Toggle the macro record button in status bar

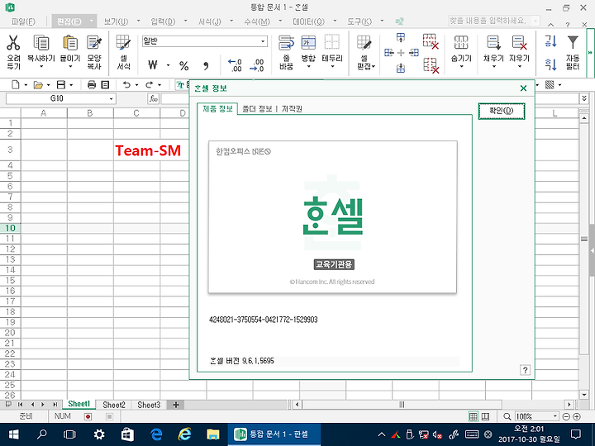[88, 417]
